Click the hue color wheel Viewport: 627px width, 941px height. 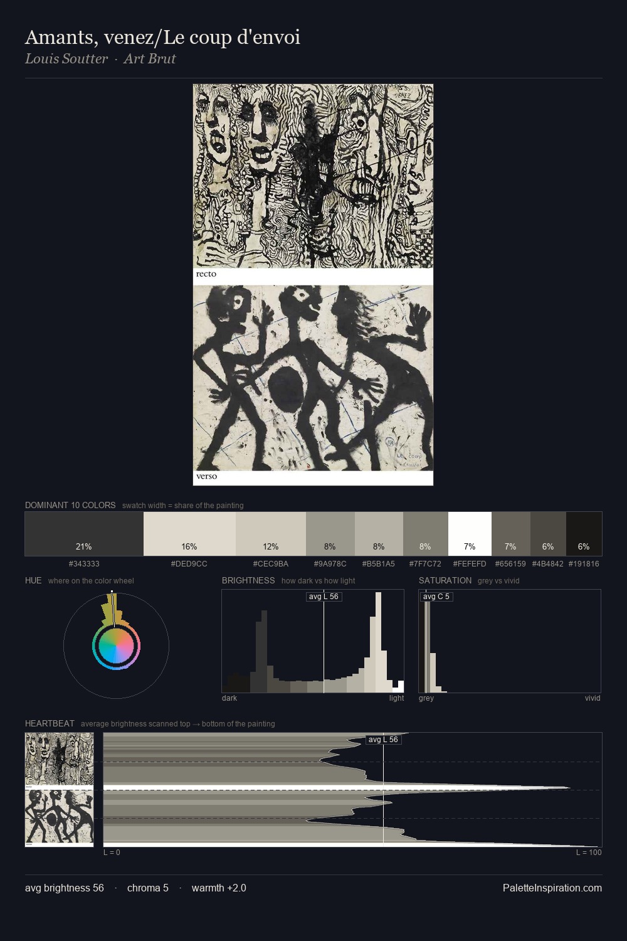point(116,646)
